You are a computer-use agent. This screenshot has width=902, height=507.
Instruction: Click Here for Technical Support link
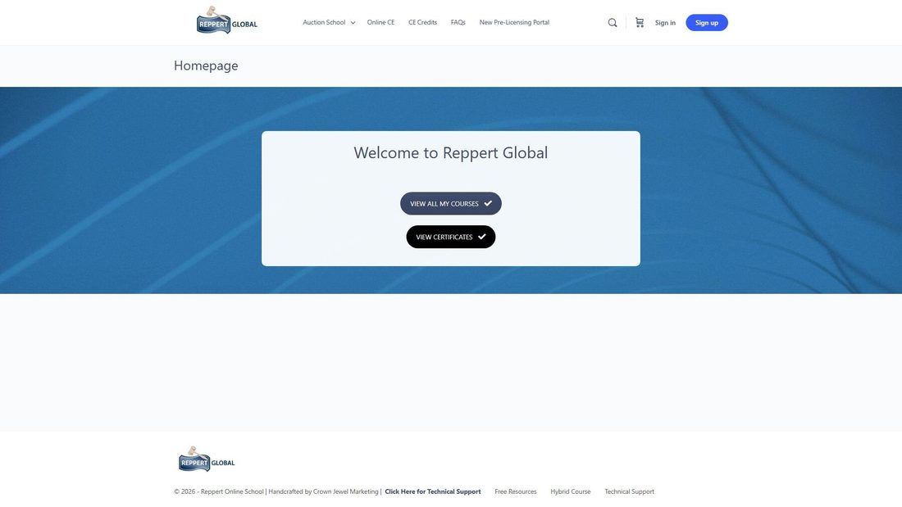(x=433, y=491)
